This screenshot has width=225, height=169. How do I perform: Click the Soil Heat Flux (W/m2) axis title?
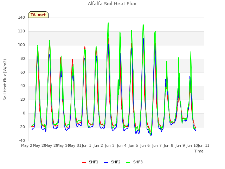(5, 80)
